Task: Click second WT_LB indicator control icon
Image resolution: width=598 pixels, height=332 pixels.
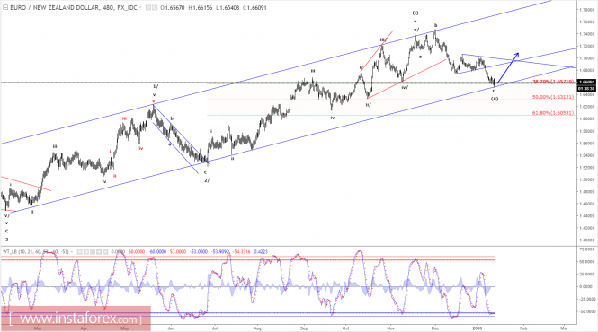Action: point(86,251)
